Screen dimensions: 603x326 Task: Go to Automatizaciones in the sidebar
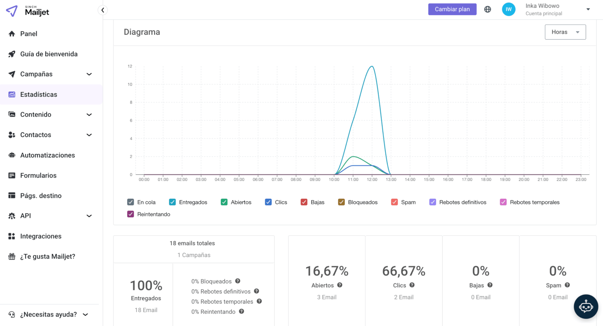click(x=47, y=155)
